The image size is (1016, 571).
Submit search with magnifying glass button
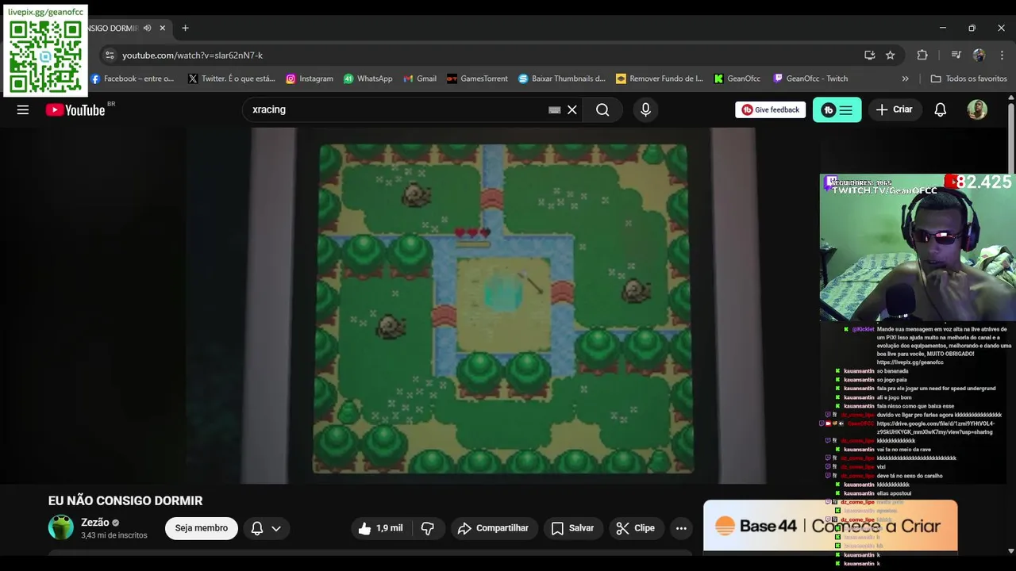pyautogui.click(x=602, y=110)
